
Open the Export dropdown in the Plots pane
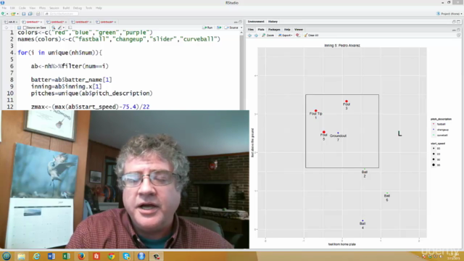(285, 36)
